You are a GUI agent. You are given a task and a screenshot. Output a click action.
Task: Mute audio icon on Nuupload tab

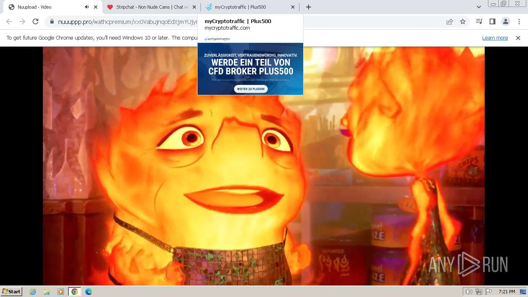pyautogui.click(x=87, y=7)
